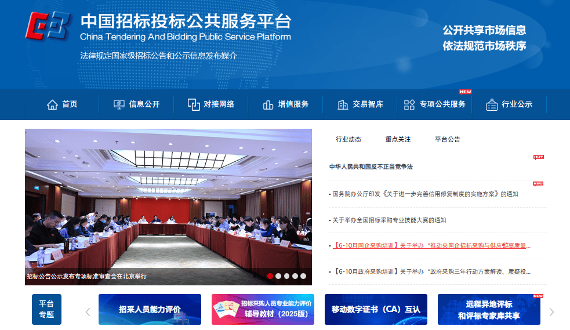The width and height of the screenshot is (570, 330).
Task: Click the grid icon for 专项公共服务
Action: [x=409, y=104]
